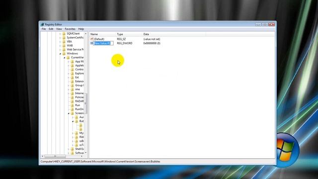Viewport: 318px width, 179px height.
Task: Open the File menu
Action: coord(44,29)
